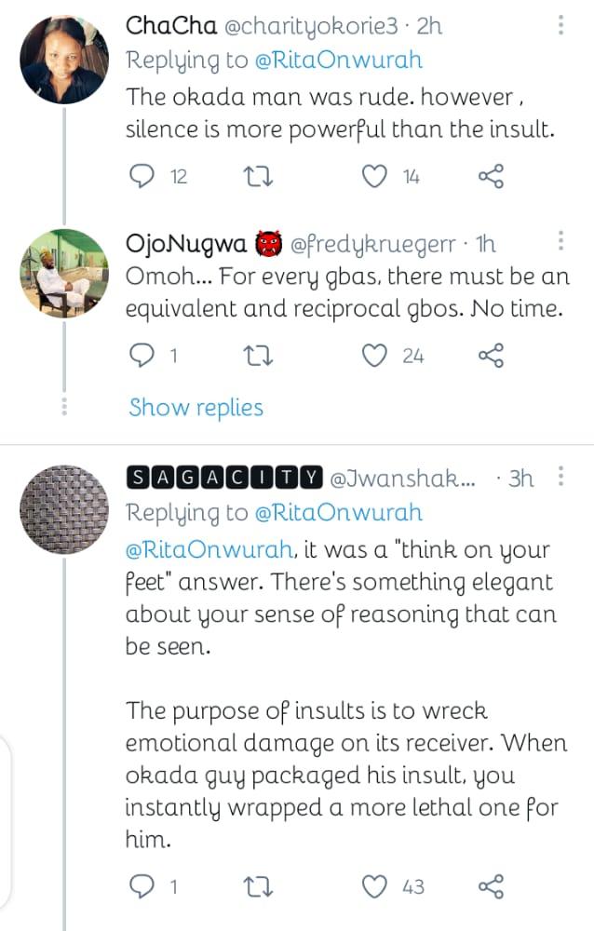Image resolution: width=594 pixels, height=931 pixels.
Task: Reply to SAGACITY's tweet
Action: pos(142,887)
